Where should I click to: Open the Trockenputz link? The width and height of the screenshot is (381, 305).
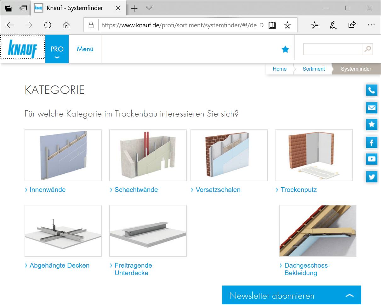pyautogui.click(x=299, y=190)
